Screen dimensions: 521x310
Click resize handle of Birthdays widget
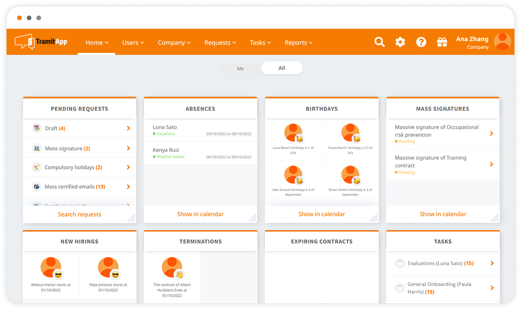tap(374, 218)
